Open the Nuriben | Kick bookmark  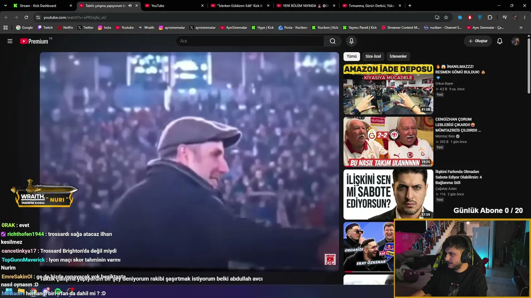click(x=325, y=28)
